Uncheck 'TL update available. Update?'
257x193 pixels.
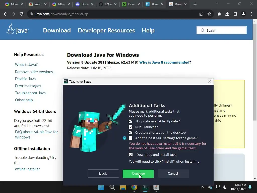pyautogui.click(x=131, y=121)
